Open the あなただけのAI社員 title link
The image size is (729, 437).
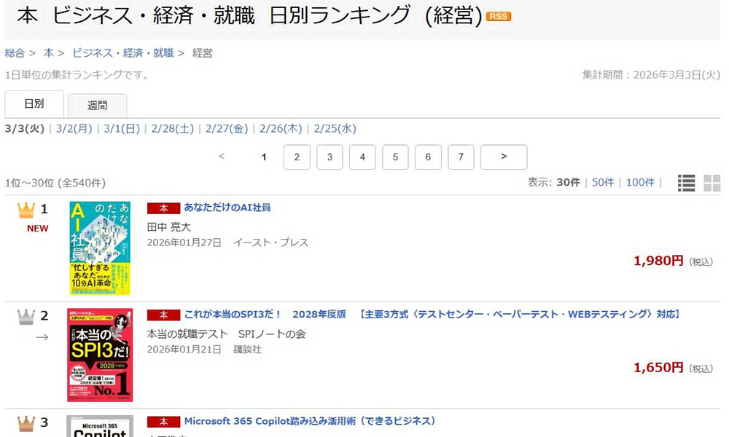[x=227, y=208]
